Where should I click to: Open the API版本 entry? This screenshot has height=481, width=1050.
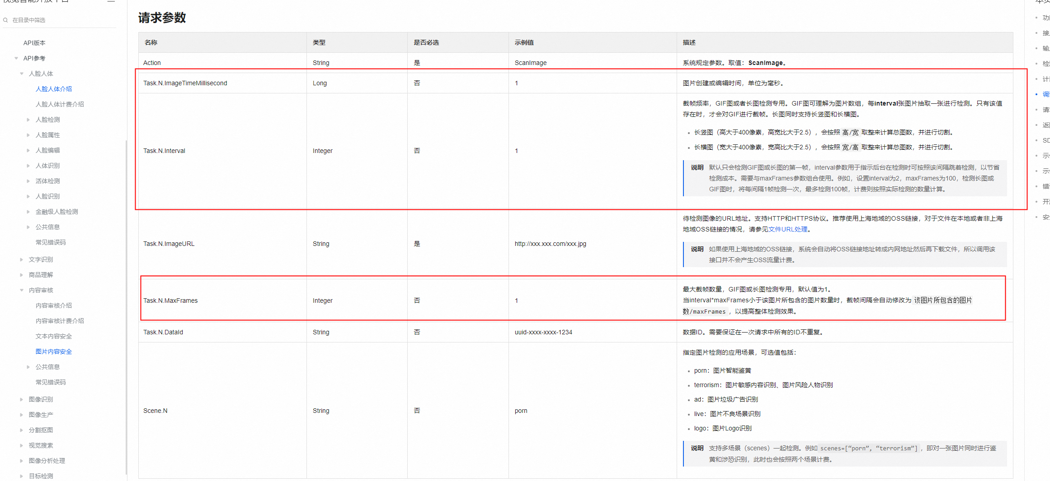coord(34,43)
